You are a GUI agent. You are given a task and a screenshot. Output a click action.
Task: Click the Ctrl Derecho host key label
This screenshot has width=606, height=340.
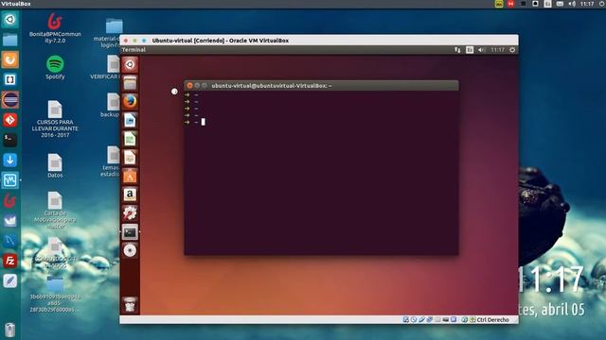[492, 319]
